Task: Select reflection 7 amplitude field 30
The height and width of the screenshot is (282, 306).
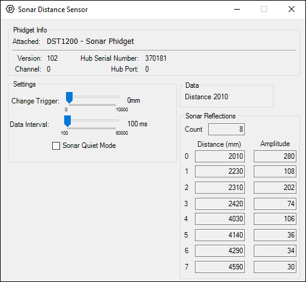Action: [275, 267]
